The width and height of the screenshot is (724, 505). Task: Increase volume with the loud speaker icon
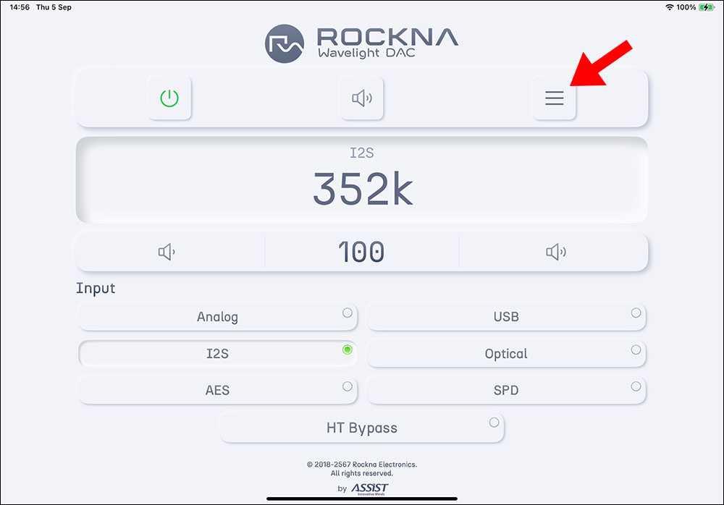point(555,252)
